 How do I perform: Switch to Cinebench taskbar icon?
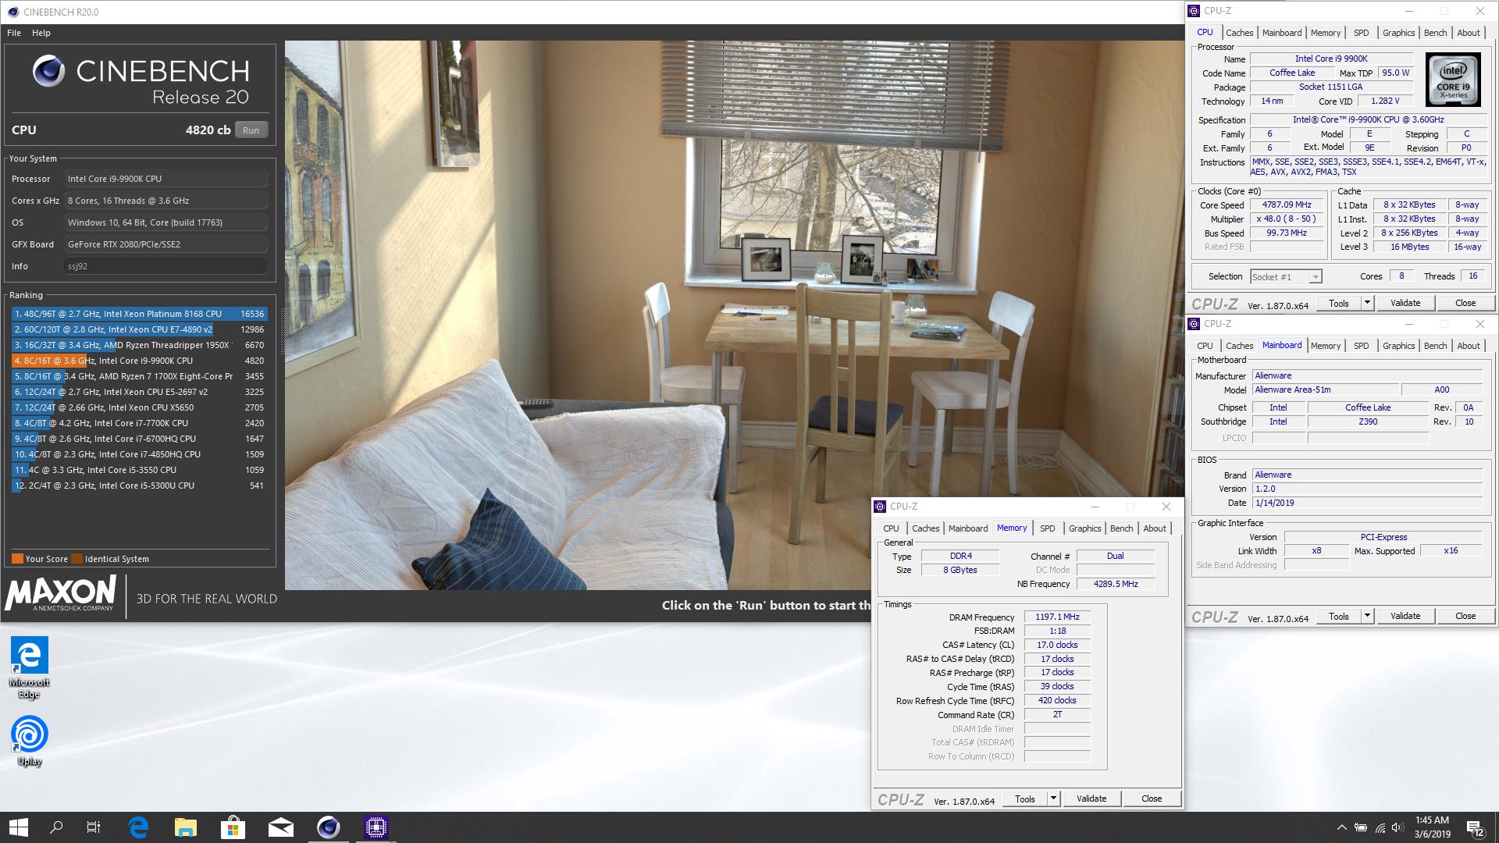328,827
